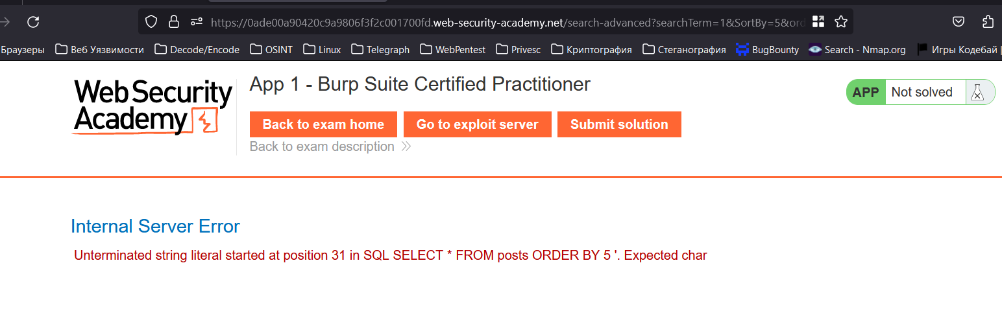
Task: Open the WebPentest bookmarks folder
Action: click(452, 49)
